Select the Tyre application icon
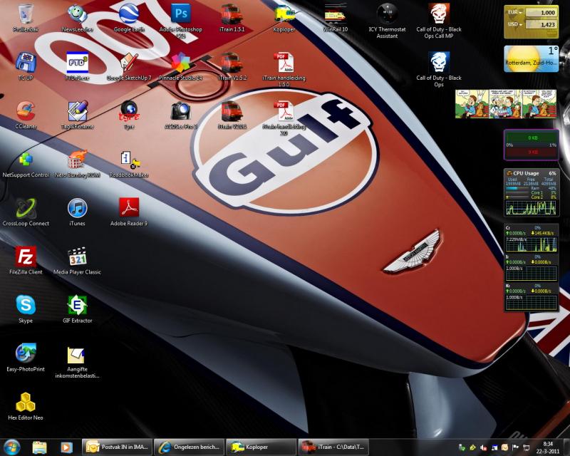Viewport: 570px width, 456px height. pyautogui.click(x=129, y=115)
